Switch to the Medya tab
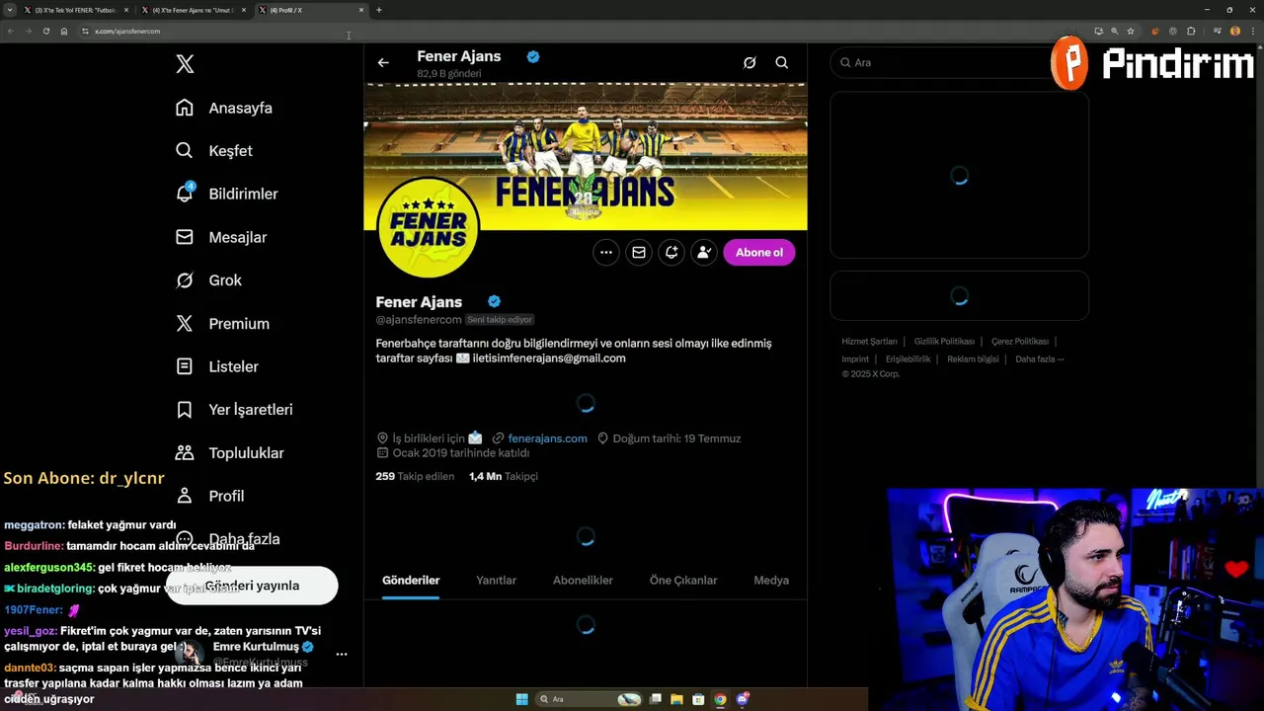 pyautogui.click(x=771, y=581)
